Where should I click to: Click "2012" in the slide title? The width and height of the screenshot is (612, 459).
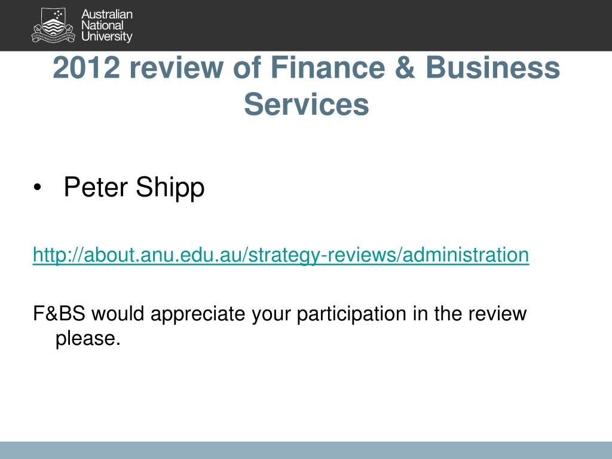86,68
